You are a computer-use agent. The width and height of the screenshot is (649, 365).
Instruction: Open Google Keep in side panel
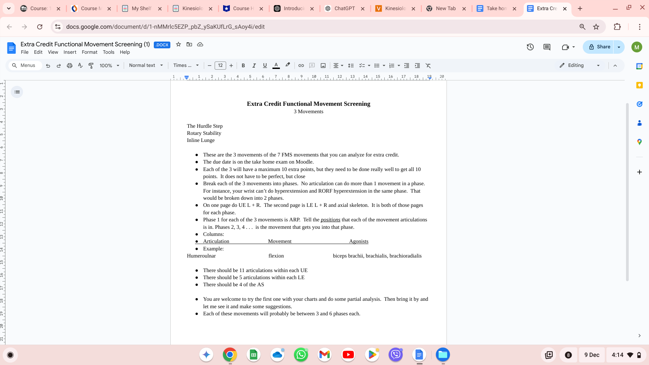click(x=639, y=85)
